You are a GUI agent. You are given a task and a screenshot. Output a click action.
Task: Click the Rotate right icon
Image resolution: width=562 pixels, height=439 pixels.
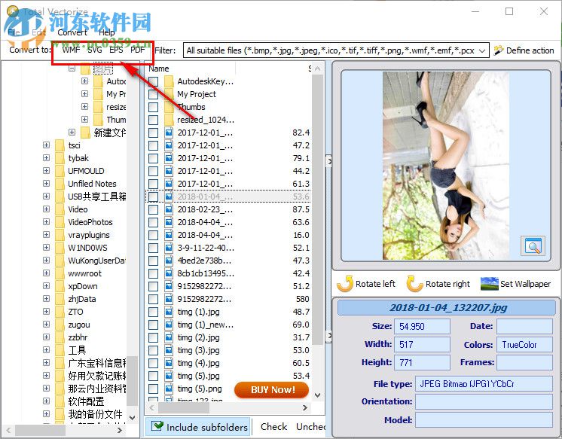pos(414,283)
